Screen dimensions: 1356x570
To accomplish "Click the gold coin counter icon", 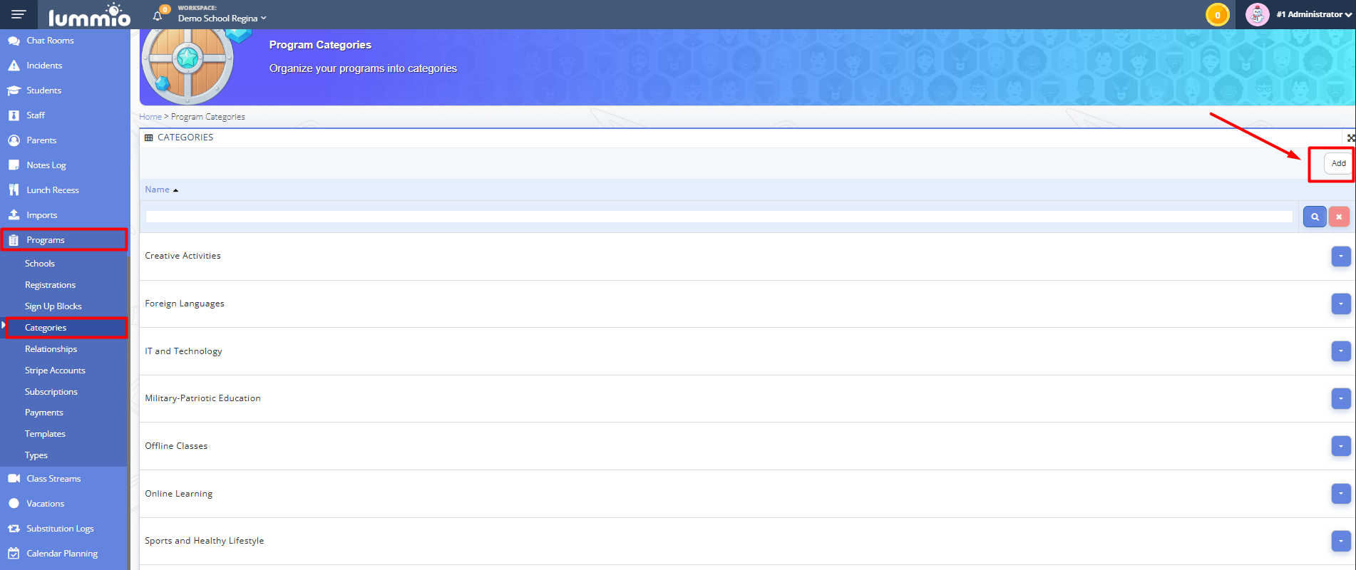I will [x=1217, y=15].
